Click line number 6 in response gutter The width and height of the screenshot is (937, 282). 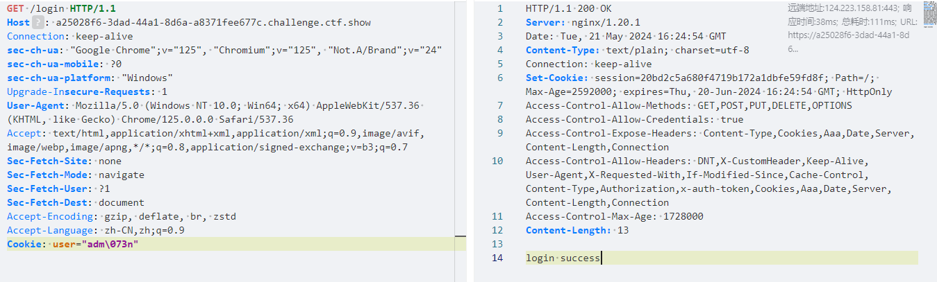(x=499, y=78)
